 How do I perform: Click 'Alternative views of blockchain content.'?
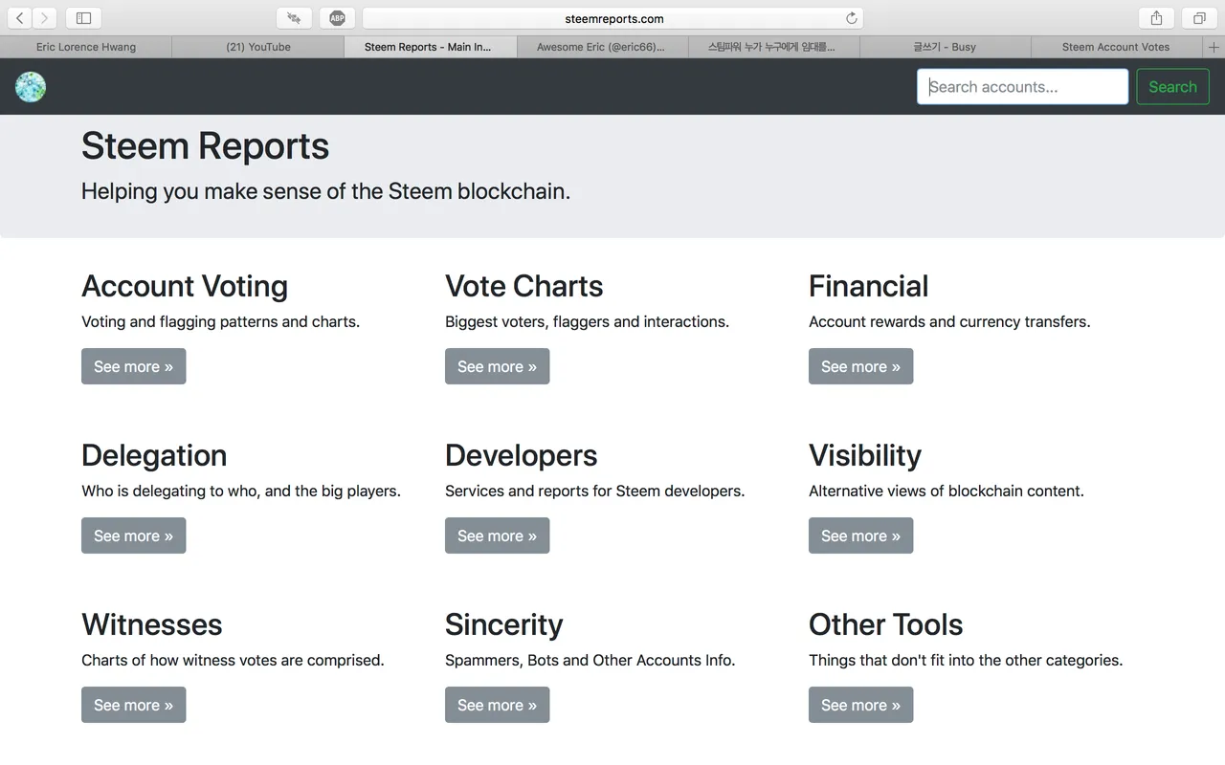[947, 492]
